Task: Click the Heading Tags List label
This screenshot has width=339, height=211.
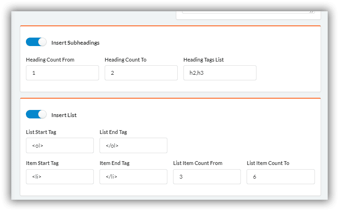Action: coord(203,60)
